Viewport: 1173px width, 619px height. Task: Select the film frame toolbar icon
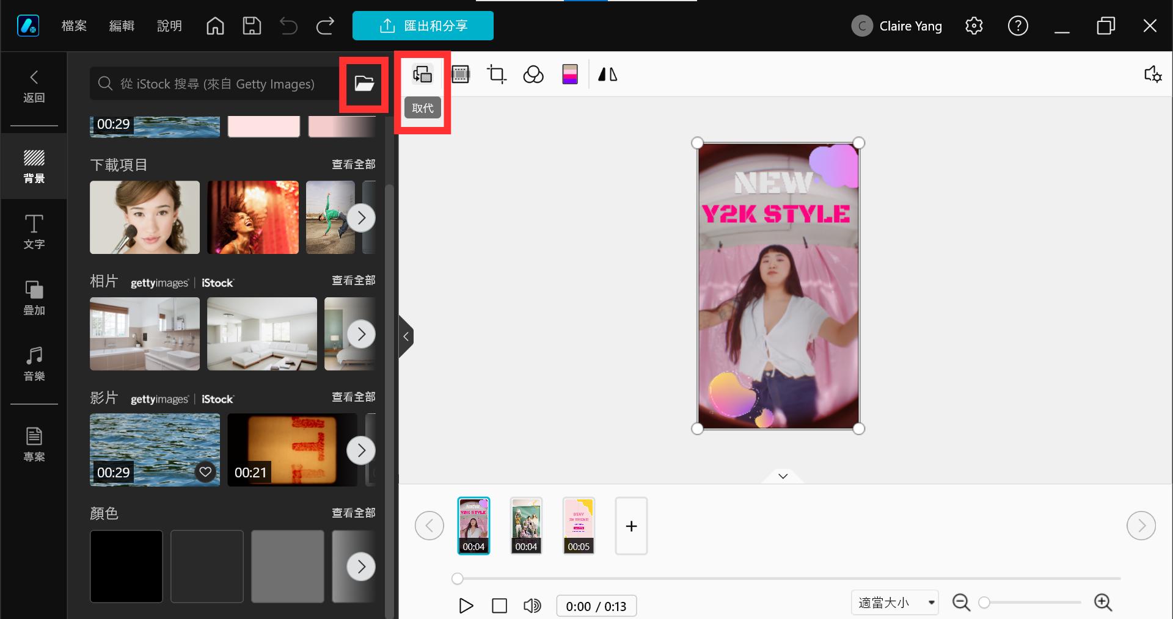461,74
